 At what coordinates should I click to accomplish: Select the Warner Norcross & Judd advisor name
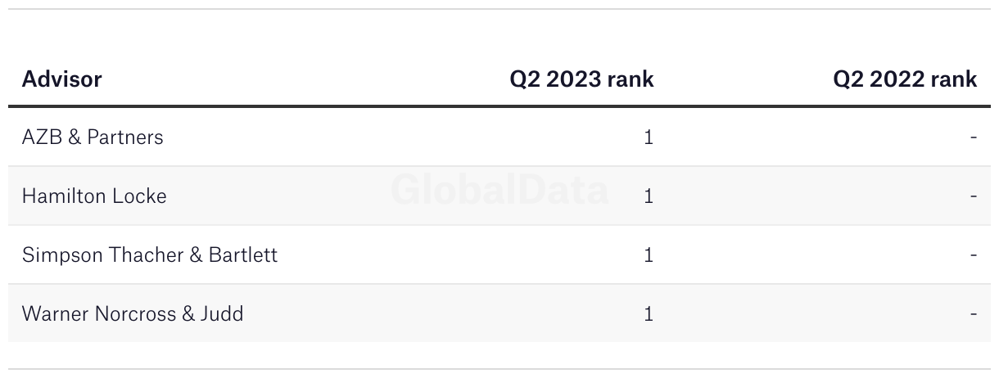(x=133, y=314)
